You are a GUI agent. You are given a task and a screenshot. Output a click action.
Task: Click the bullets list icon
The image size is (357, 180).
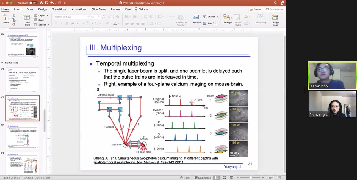126,17
